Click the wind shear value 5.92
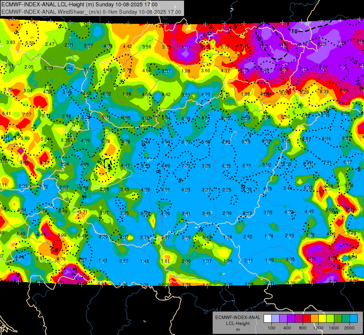 [267, 165]
